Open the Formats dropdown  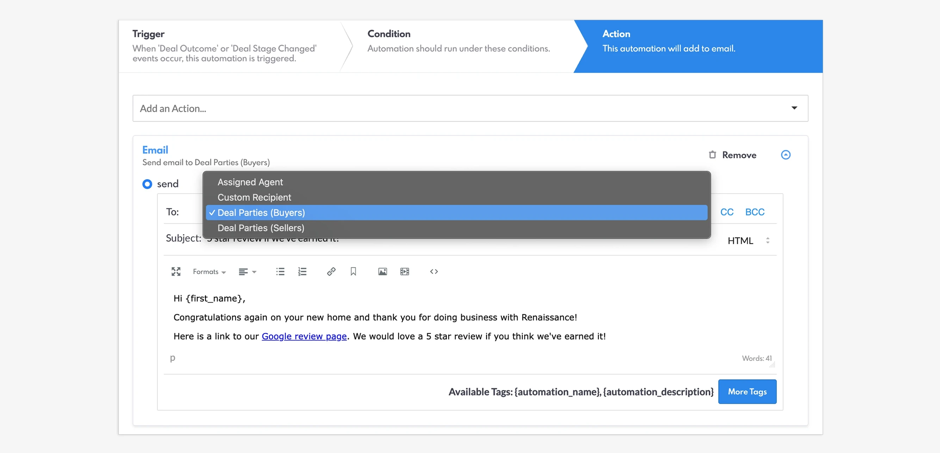[x=209, y=272]
